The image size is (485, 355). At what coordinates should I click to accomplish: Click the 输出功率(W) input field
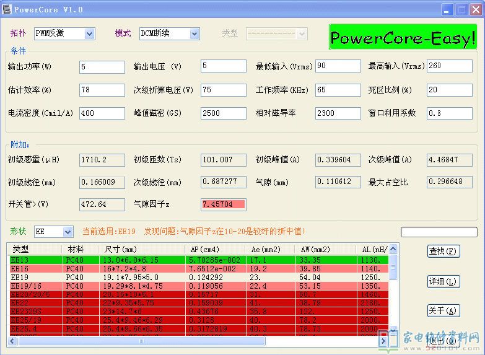point(102,67)
